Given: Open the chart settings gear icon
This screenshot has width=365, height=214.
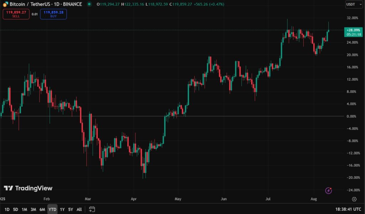Looking at the screenshot, I should tap(354, 199).
